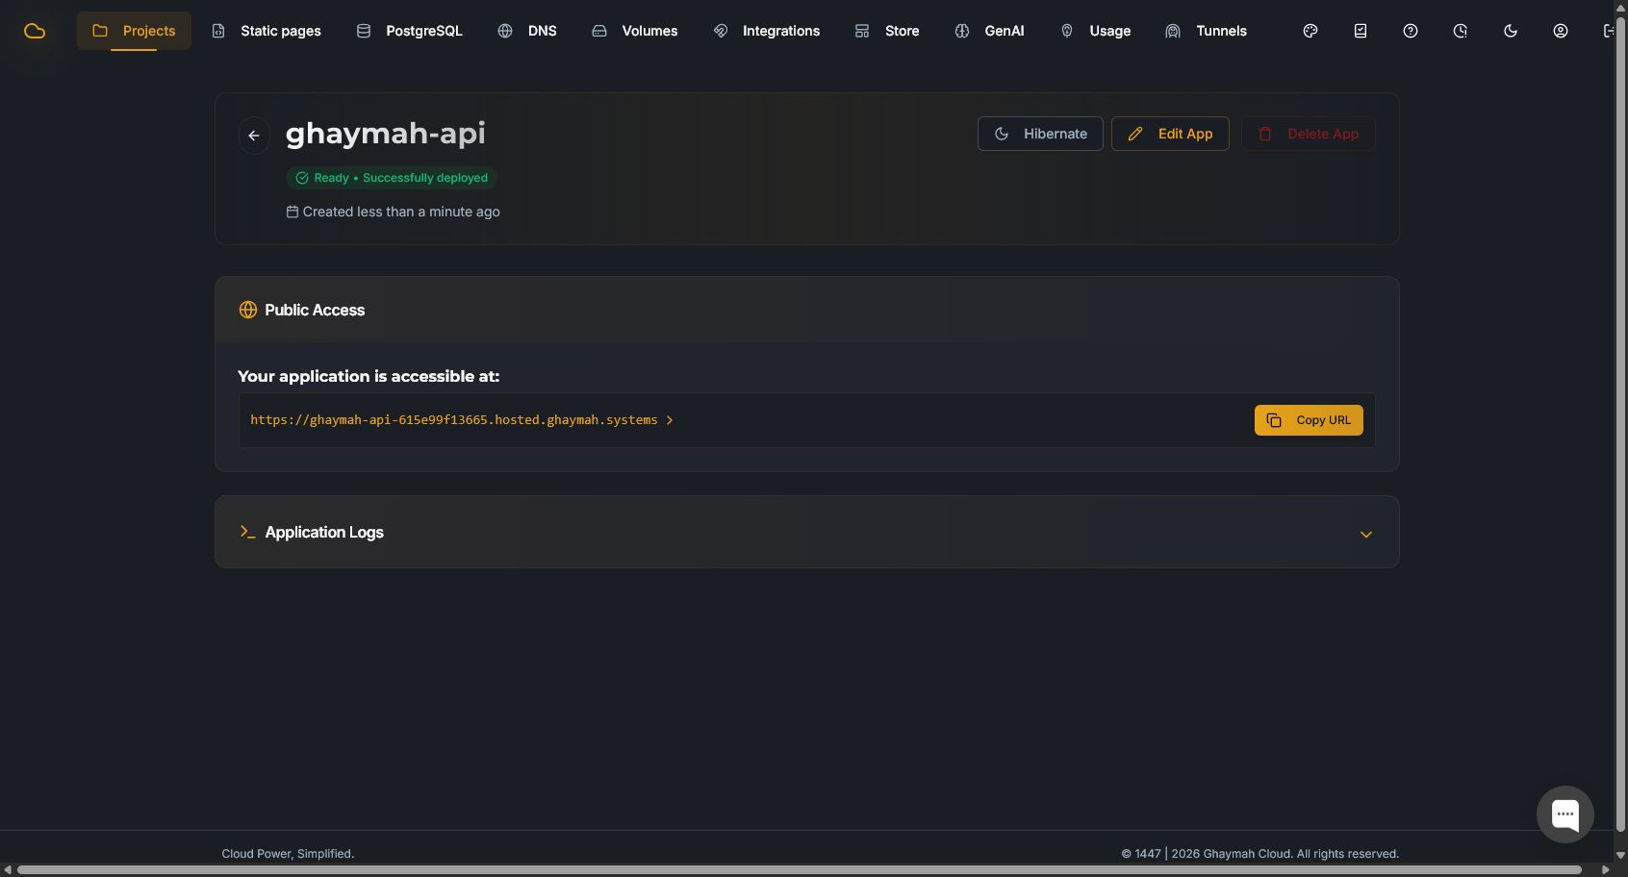This screenshot has width=1628, height=877.
Task: Navigate to Volumes
Action: (x=635, y=31)
